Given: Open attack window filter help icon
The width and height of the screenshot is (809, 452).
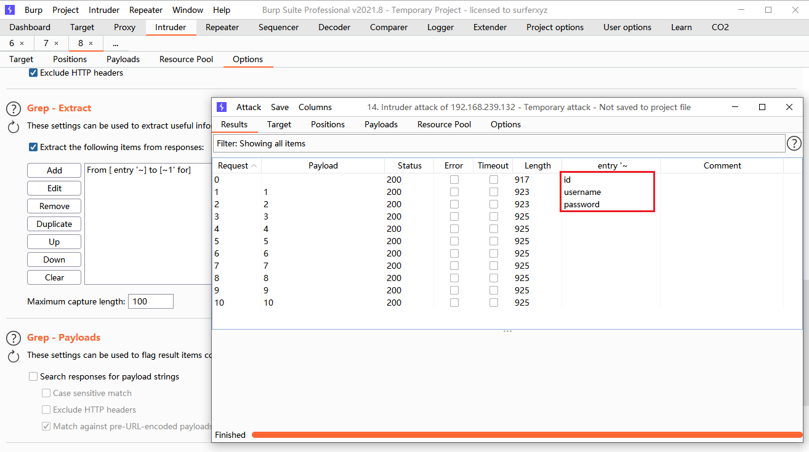Looking at the screenshot, I should (x=794, y=143).
